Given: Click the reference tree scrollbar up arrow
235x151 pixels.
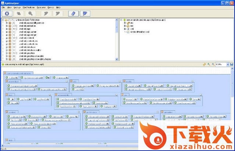Looking at the screenshot, I should pos(117,20).
